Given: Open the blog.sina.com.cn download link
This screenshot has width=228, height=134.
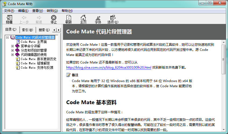Looking at the screenshot, I should [109, 68].
